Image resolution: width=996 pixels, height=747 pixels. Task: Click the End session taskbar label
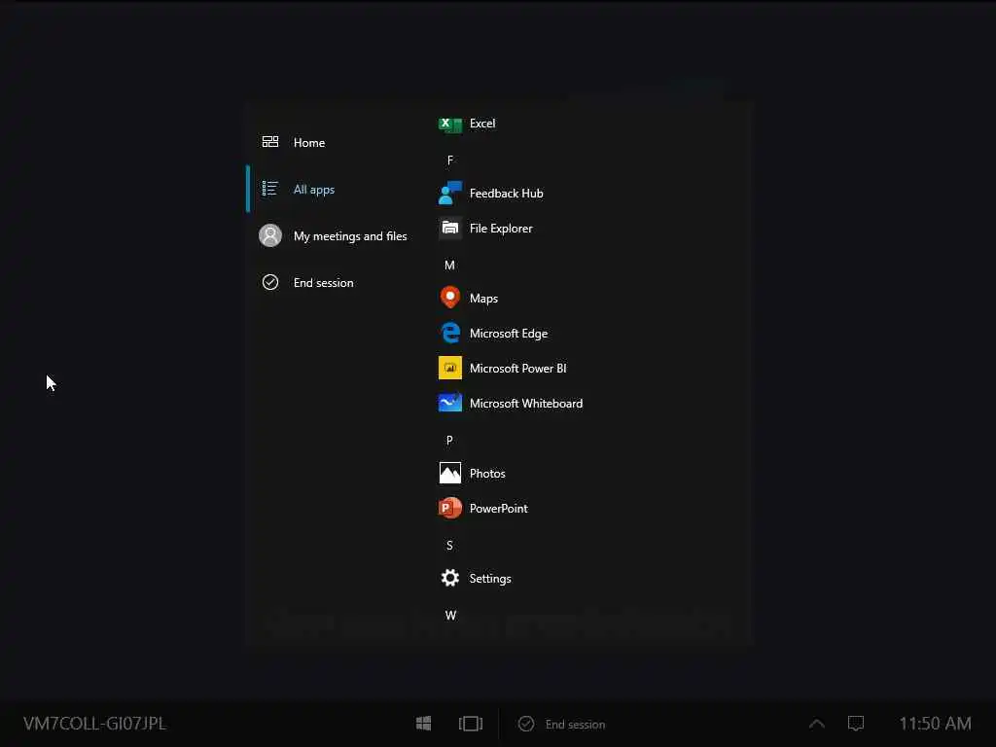click(x=575, y=724)
